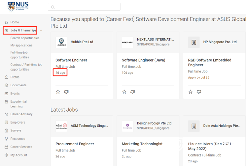The image size is (246, 166).
Task: Open Design Prodigy Pte Ltd company name
Action: click(154, 123)
